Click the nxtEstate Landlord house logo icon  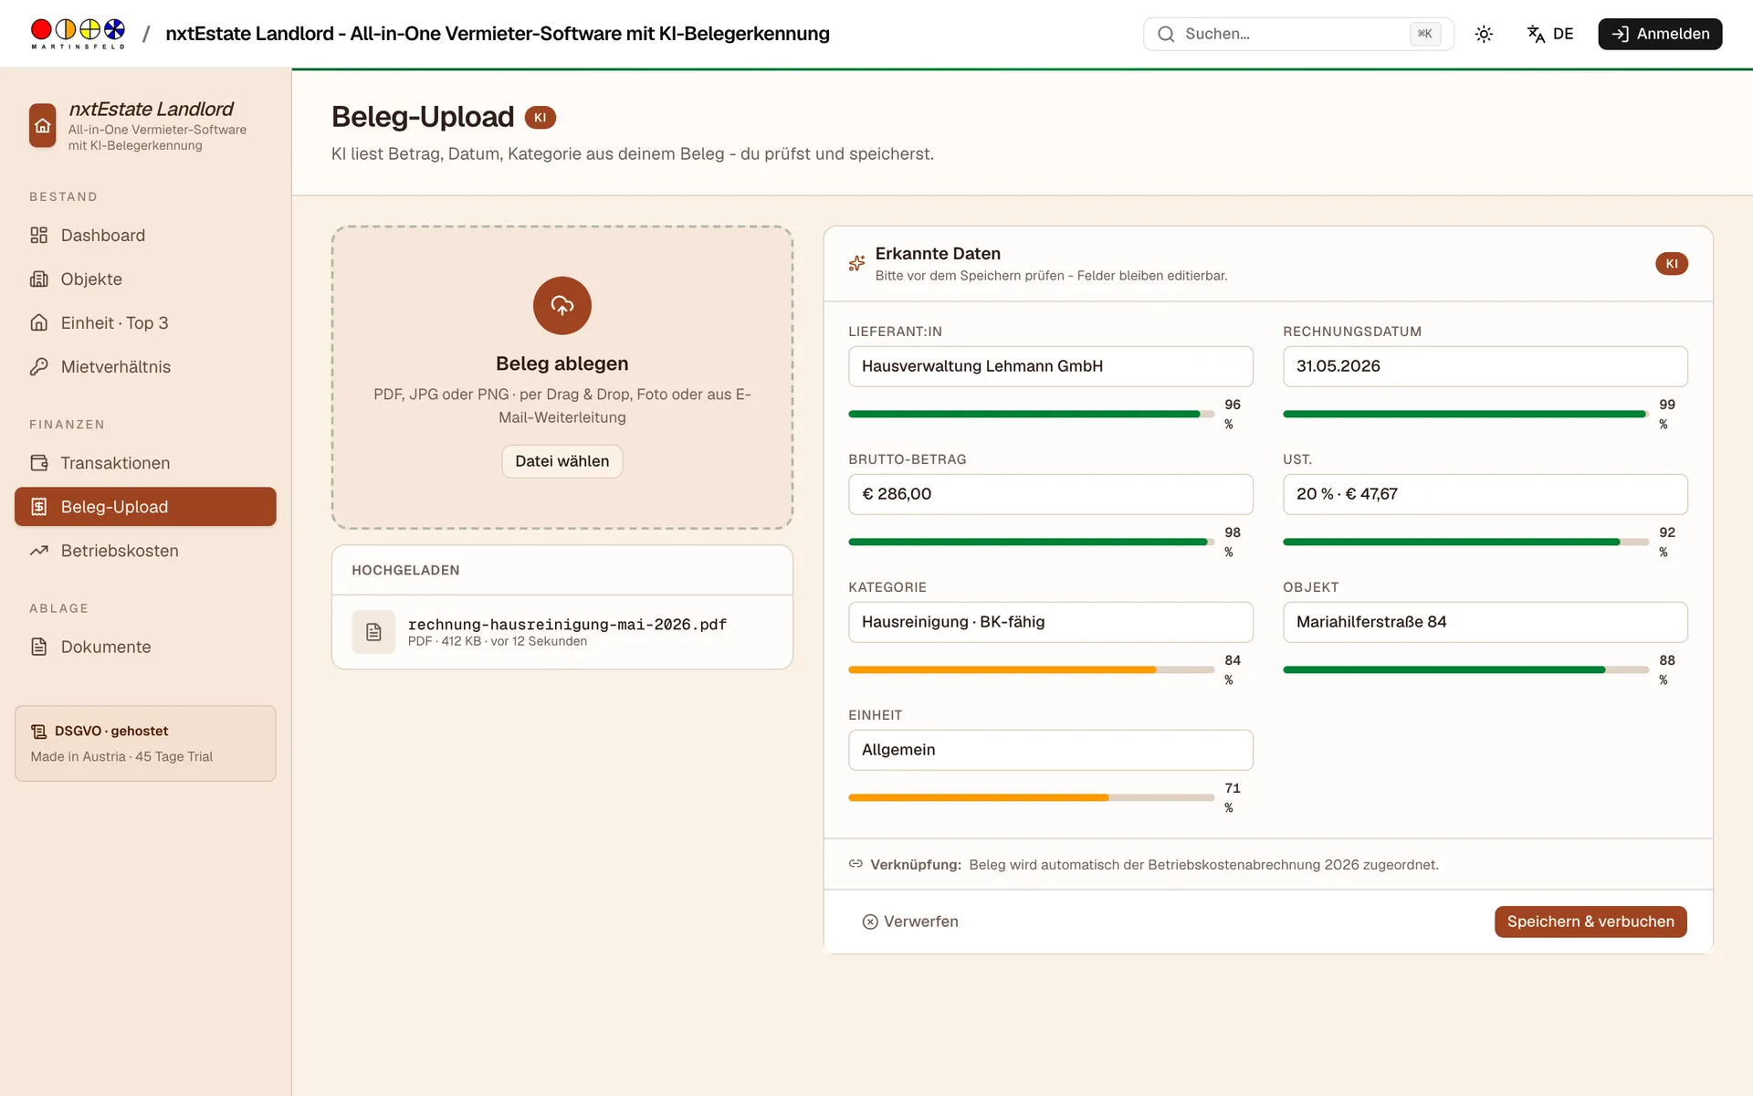click(43, 125)
